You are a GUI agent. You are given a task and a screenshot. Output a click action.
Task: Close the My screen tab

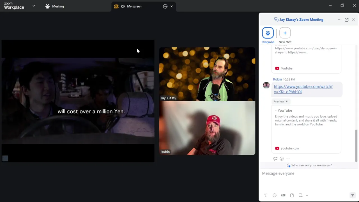tap(172, 6)
